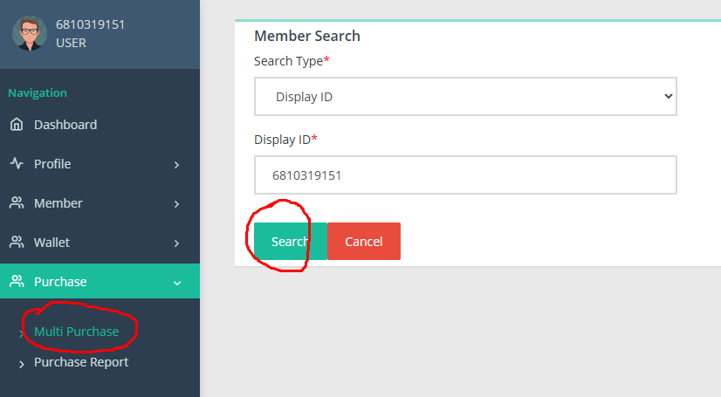This screenshot has height=397, width=721.
Task: Click the Dashboard home icon
Action: coord(17,125)
